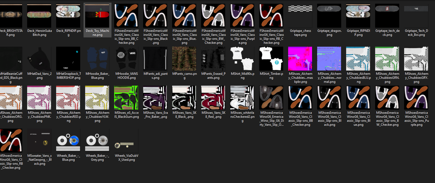The image size is (435, 183).
Task: Click the 'MShoes_Vans_SK8_Red_.png' file name
Action: point(213,115)
